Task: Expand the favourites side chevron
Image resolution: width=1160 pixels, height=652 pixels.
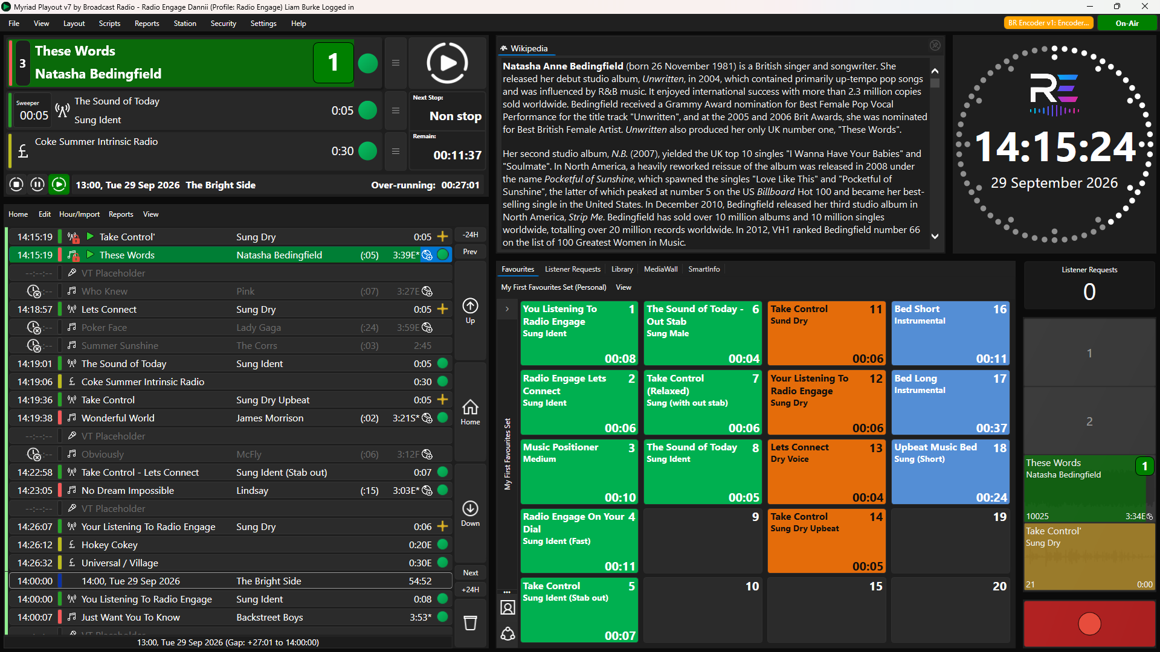Action: point(507,308)
